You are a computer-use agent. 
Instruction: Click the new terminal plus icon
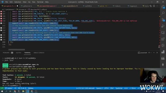(x=149, y=53)
